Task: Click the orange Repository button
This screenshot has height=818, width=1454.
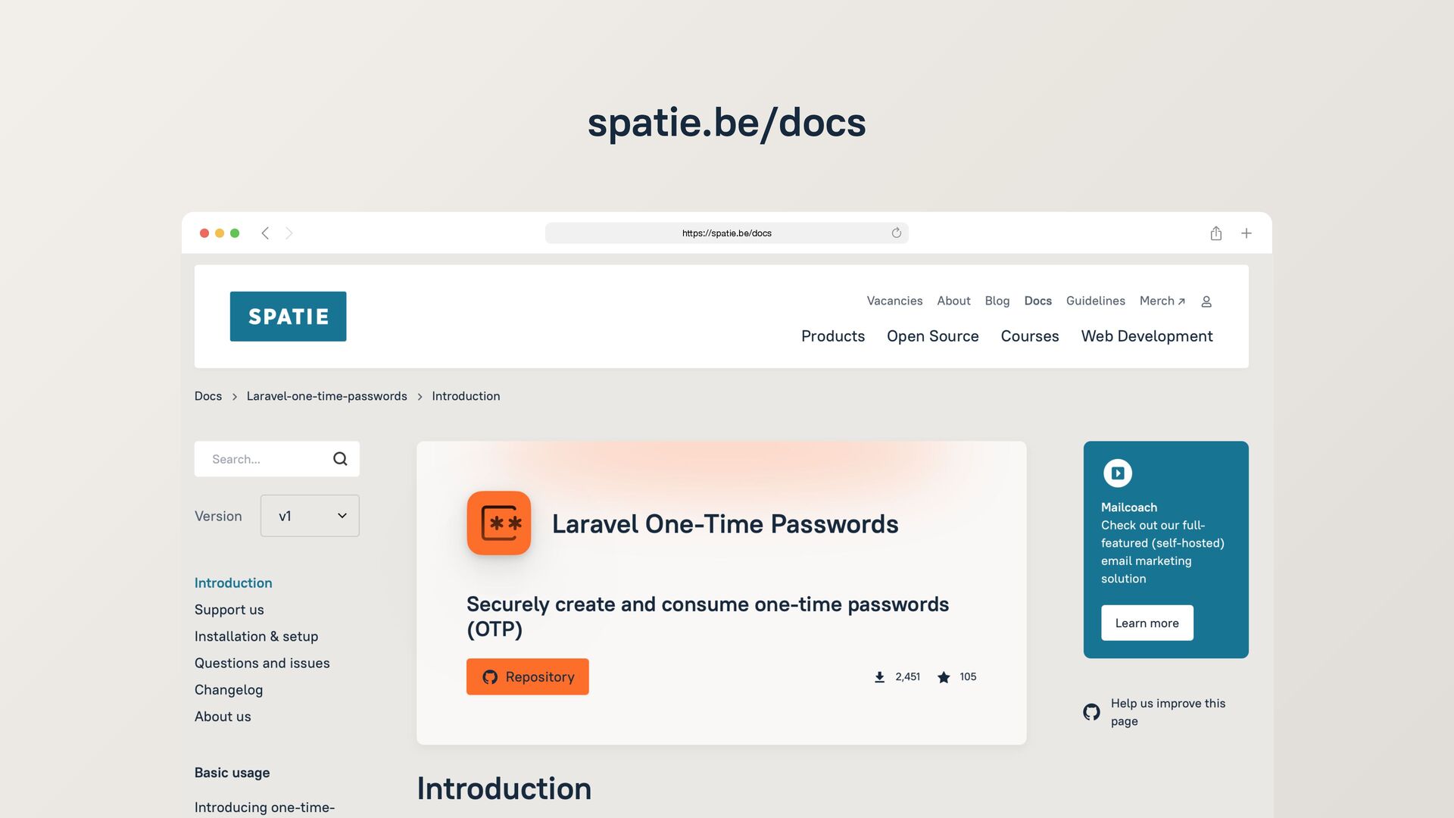Action: tap(527, 677)
